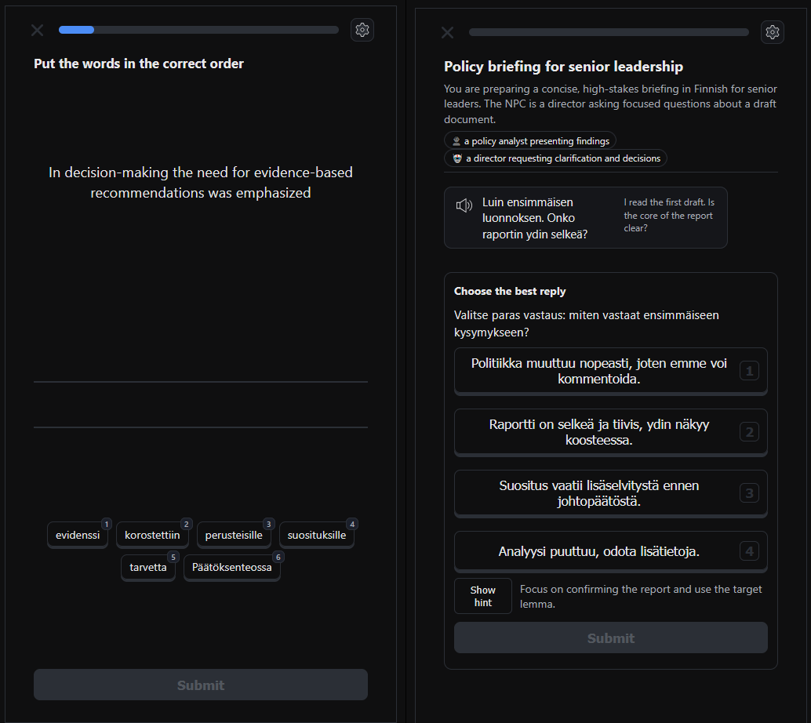Open settings gear in left panel

(362, 30)
